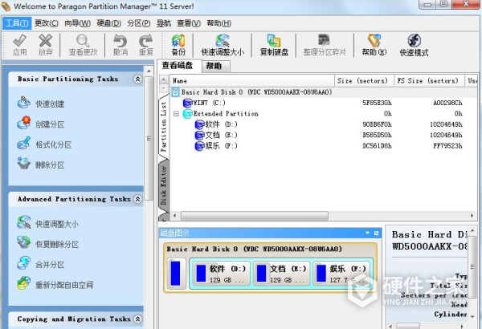Image resolution: width=482 pixels, height=329 pixels.
Task: Switch to the 查看磁盘 tab
Action: (x=178, y=65)
